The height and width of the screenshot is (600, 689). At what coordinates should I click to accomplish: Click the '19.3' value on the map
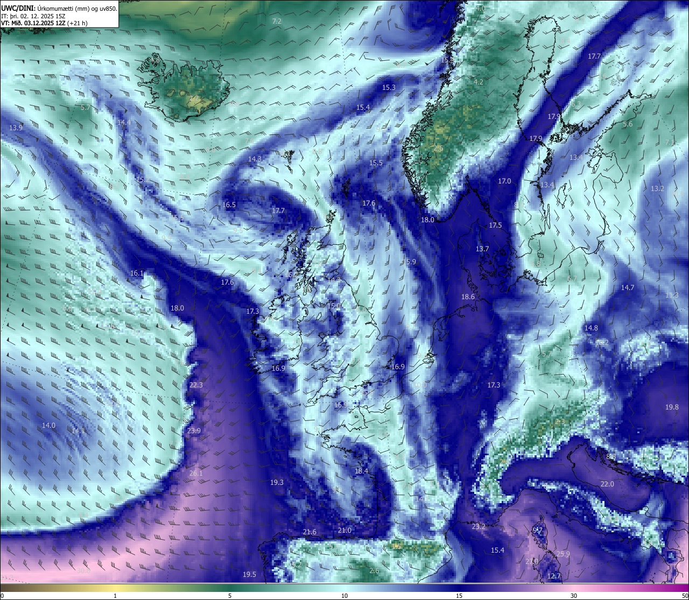point(277,482)
